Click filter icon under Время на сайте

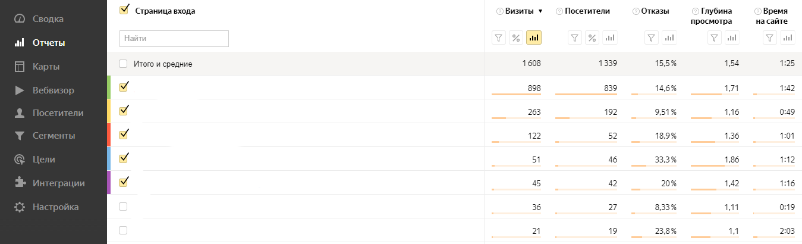point(770,38)
